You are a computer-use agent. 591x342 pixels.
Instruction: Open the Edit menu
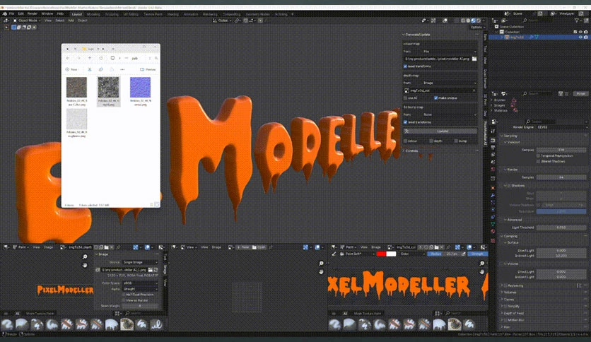tap(21, 14)
